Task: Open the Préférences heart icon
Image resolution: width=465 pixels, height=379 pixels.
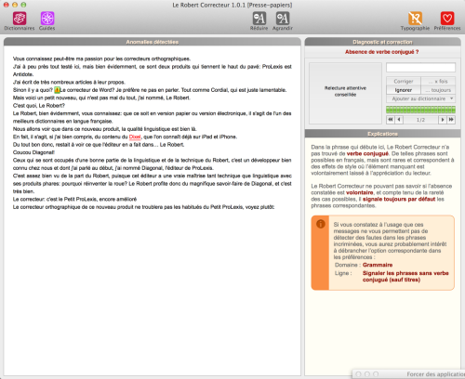Action: pos(447,19)
